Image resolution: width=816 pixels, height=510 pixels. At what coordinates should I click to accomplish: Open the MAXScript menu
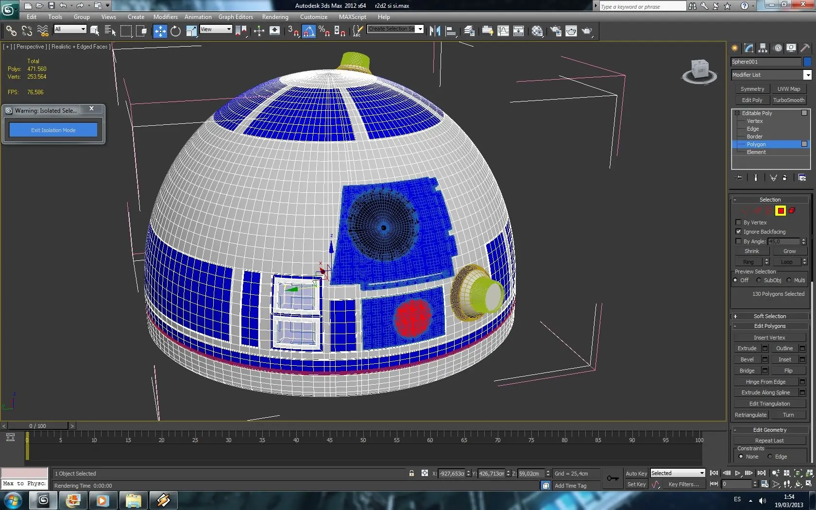point(353,17)
